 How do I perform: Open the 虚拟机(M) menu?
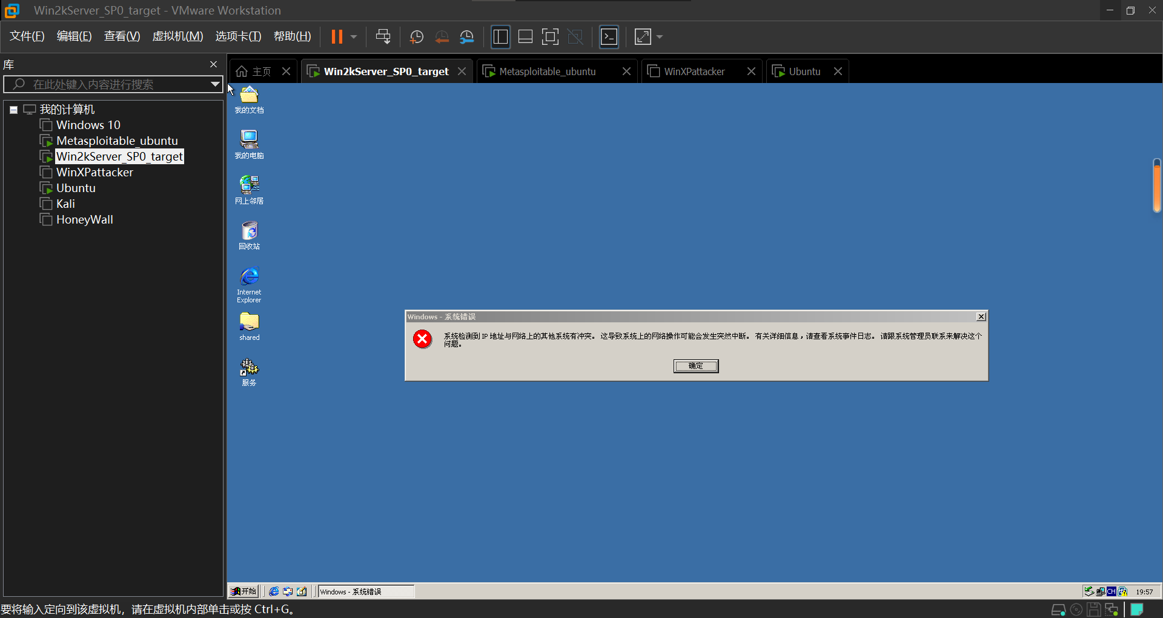pos(177,36)
